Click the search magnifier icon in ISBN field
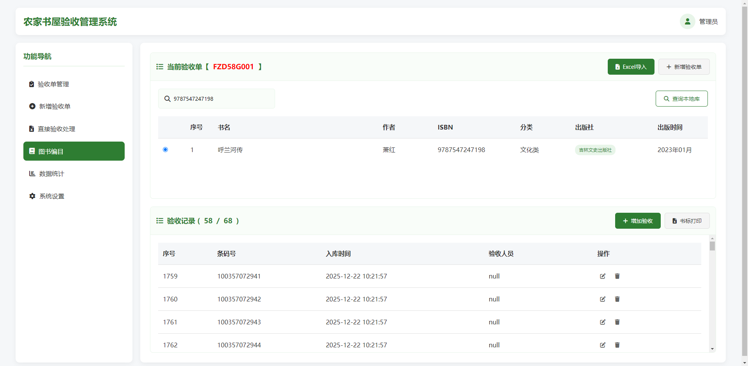748x366 pixels. [x=168, y=99]
